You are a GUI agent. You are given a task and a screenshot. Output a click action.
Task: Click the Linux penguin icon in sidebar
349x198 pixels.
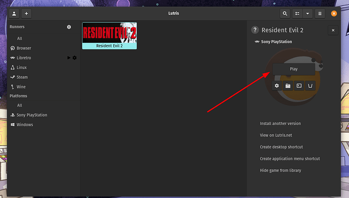[x=13, y=67]
